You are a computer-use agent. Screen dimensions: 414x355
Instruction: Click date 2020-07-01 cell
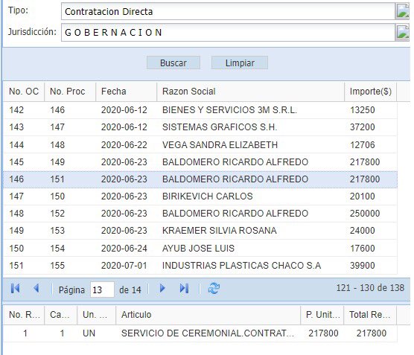tap(124, 265)
